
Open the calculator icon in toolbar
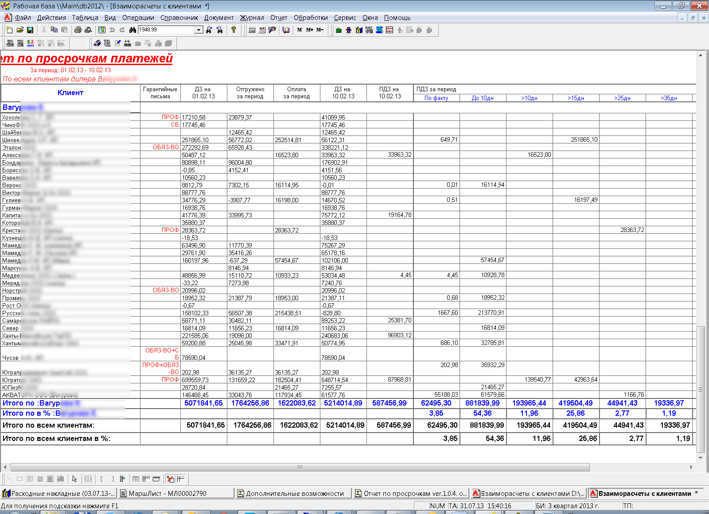point(252,30)
